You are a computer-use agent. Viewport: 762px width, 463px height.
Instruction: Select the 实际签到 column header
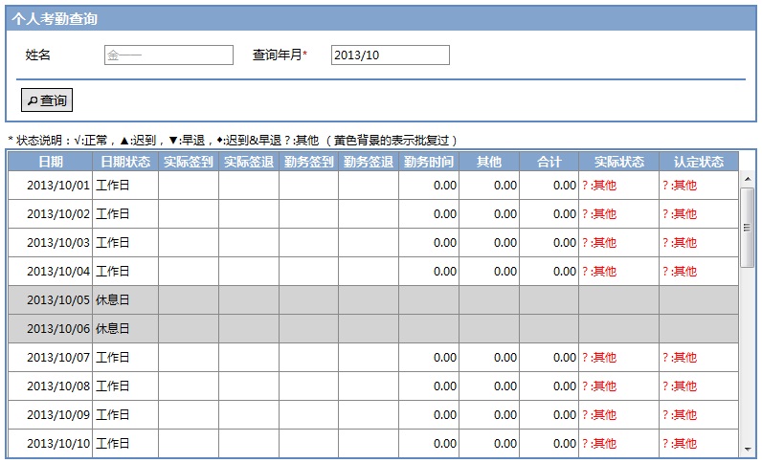189,162
